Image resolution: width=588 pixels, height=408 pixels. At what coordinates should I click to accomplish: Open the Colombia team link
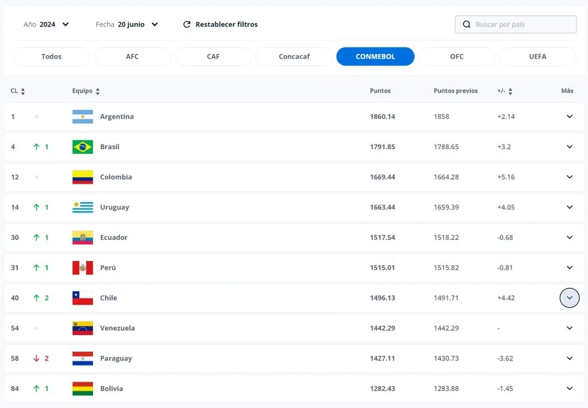click(x=116, y=177)
